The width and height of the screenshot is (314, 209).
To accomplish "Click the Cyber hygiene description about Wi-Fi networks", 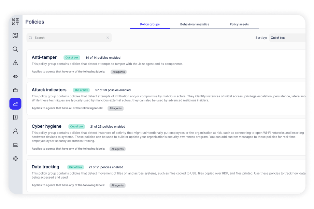I will [x=168, y=137].
